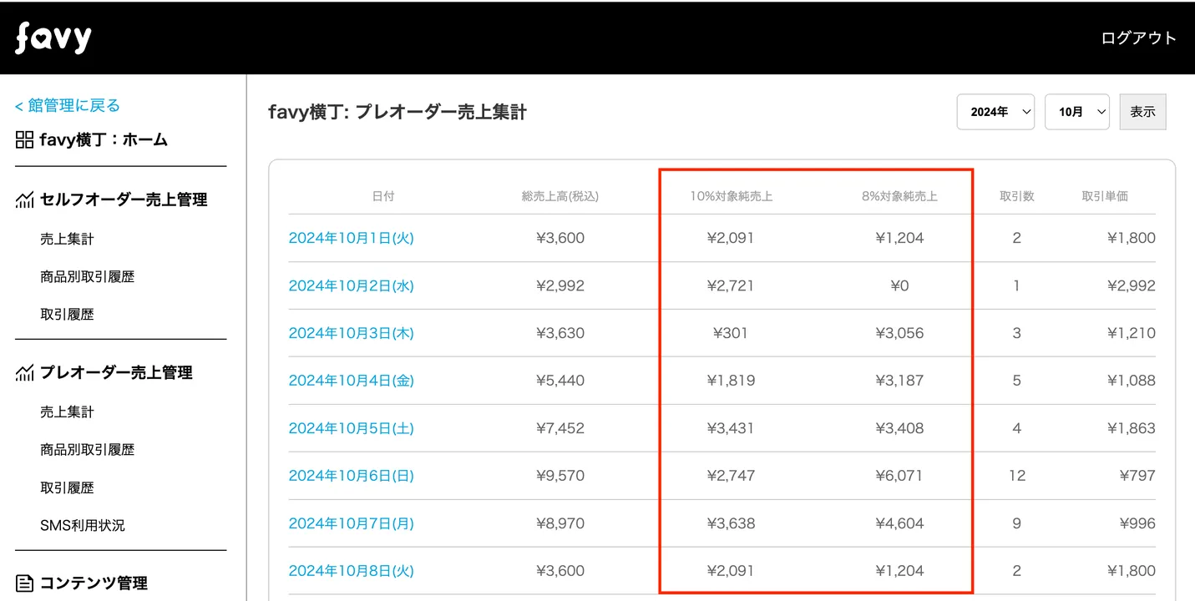This screenshot has width=1195, height=601.
Task: Open the 2024年10月5日(土) date link
Action: [352, 428]
